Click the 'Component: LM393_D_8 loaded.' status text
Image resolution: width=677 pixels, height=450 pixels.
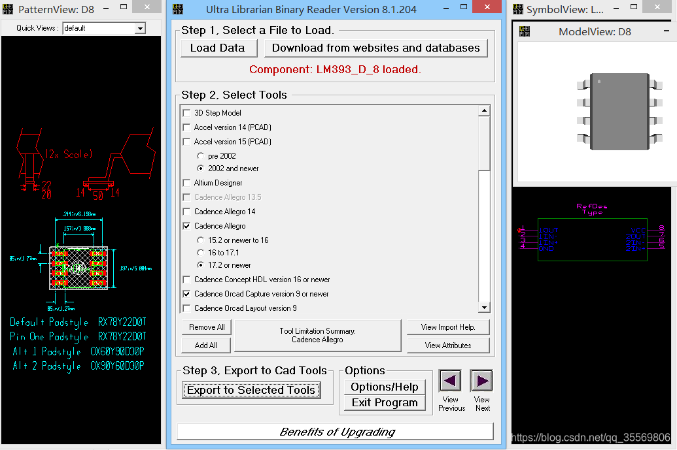click(x=335, y=69)
